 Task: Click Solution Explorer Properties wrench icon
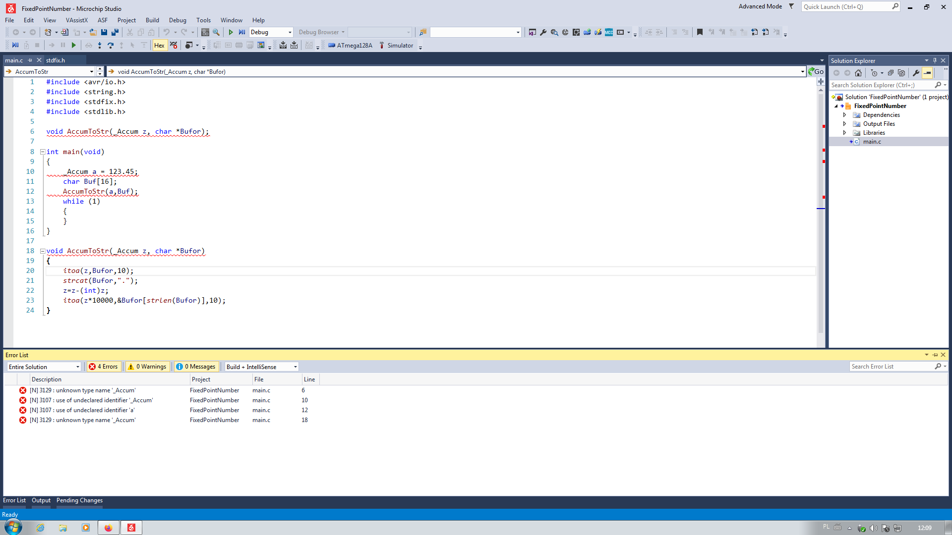[x=916, y=73]
